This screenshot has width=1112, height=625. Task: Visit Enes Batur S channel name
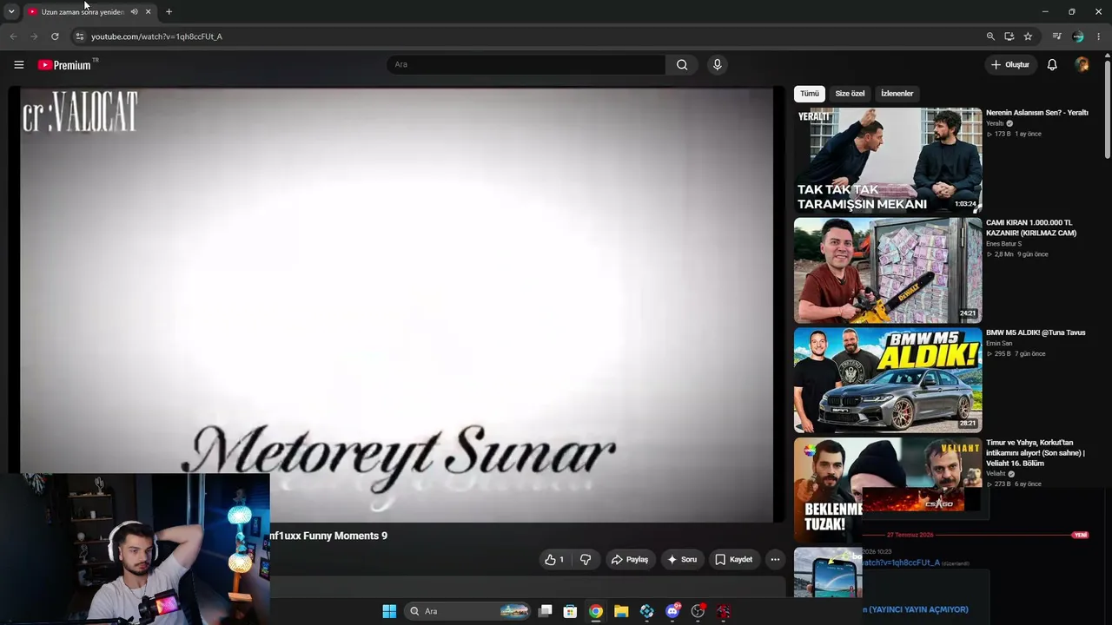pos(1003,244)
